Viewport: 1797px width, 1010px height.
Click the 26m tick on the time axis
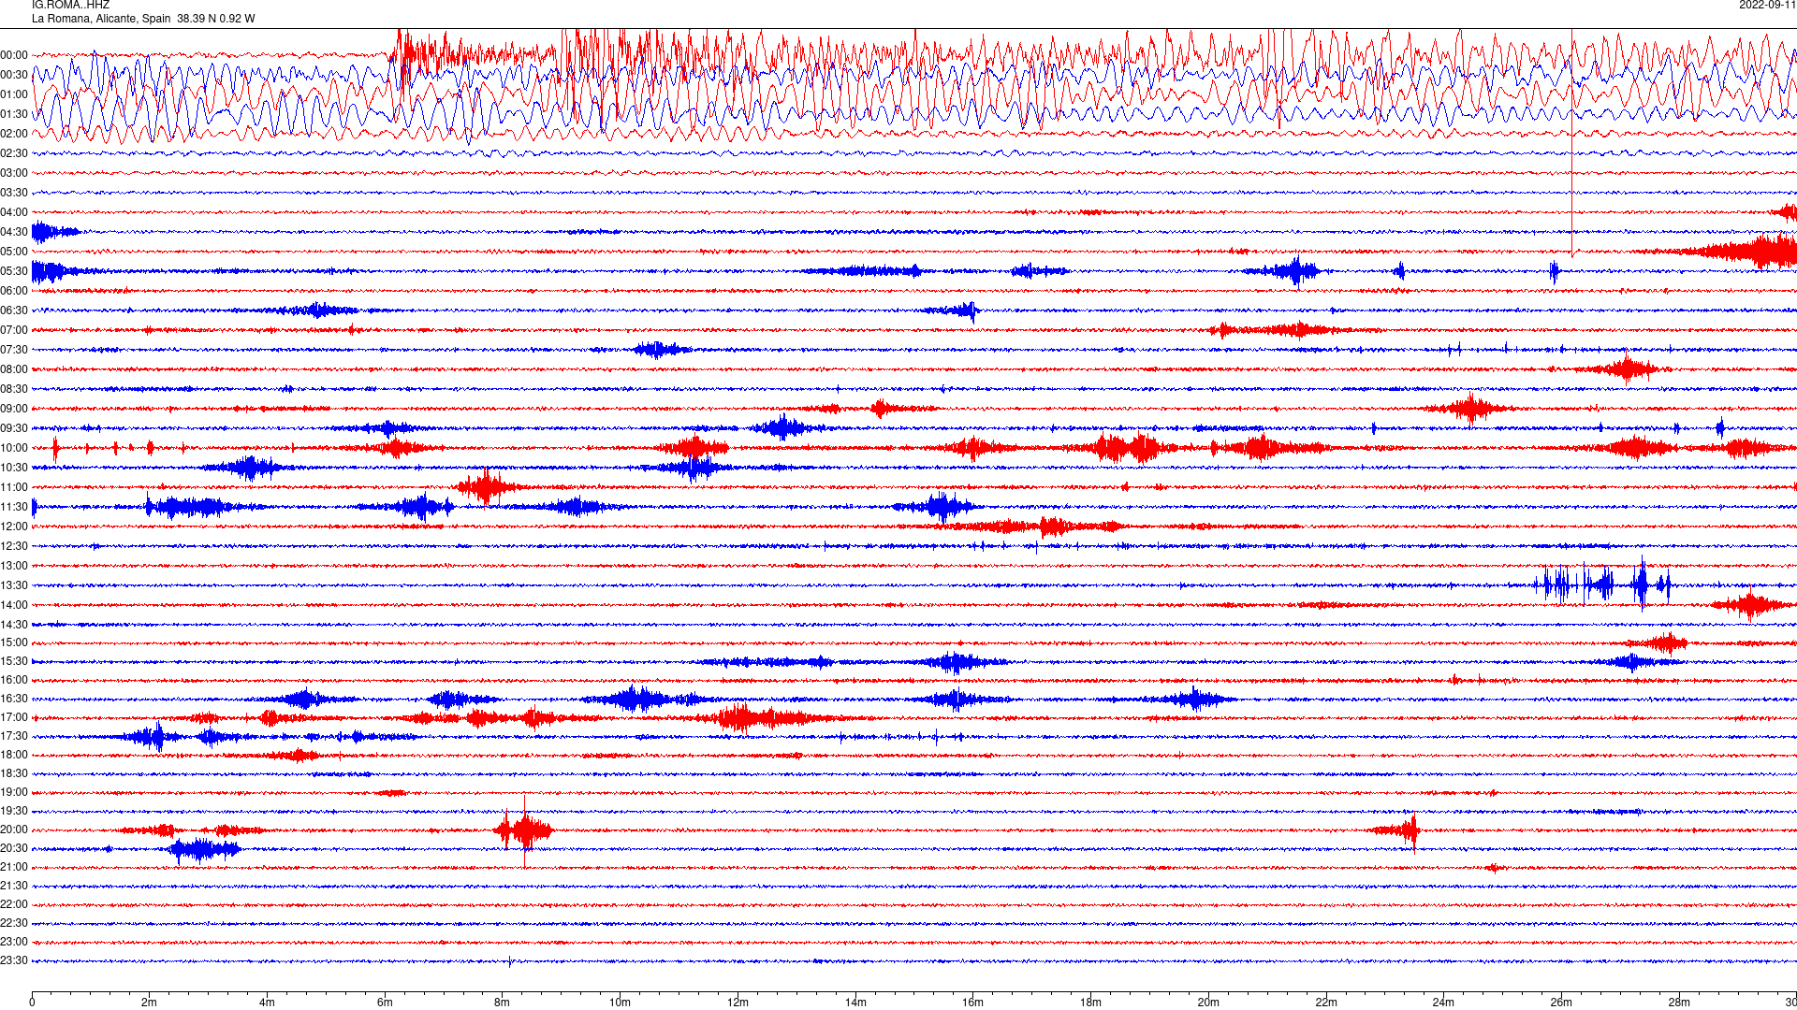tap(1561, 1003)
